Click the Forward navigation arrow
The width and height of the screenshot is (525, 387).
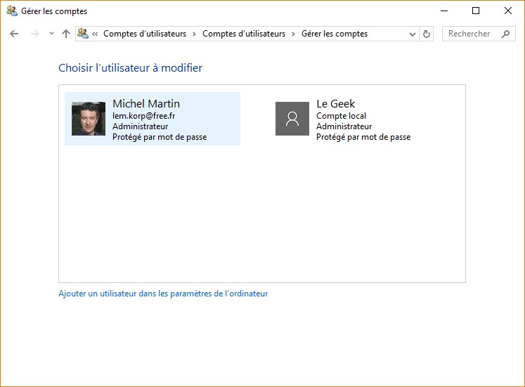click(34, 34)
